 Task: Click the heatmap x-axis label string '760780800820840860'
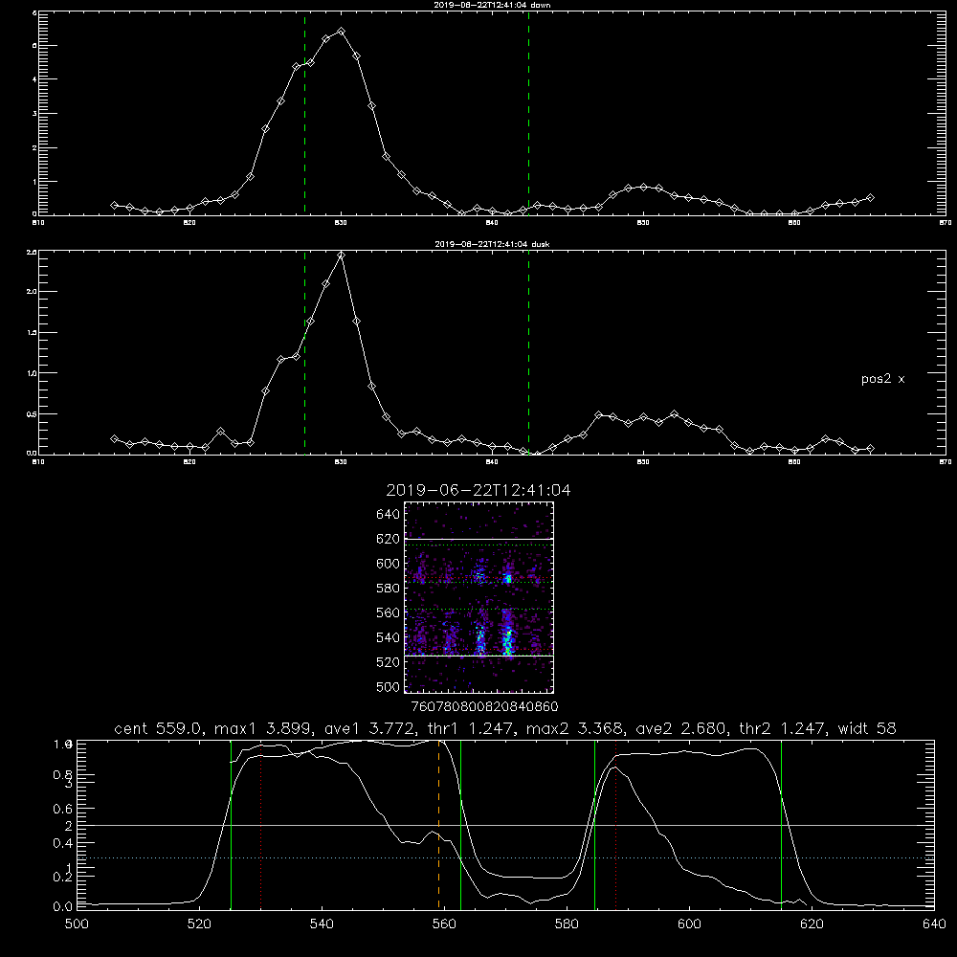tap(484, 706)
